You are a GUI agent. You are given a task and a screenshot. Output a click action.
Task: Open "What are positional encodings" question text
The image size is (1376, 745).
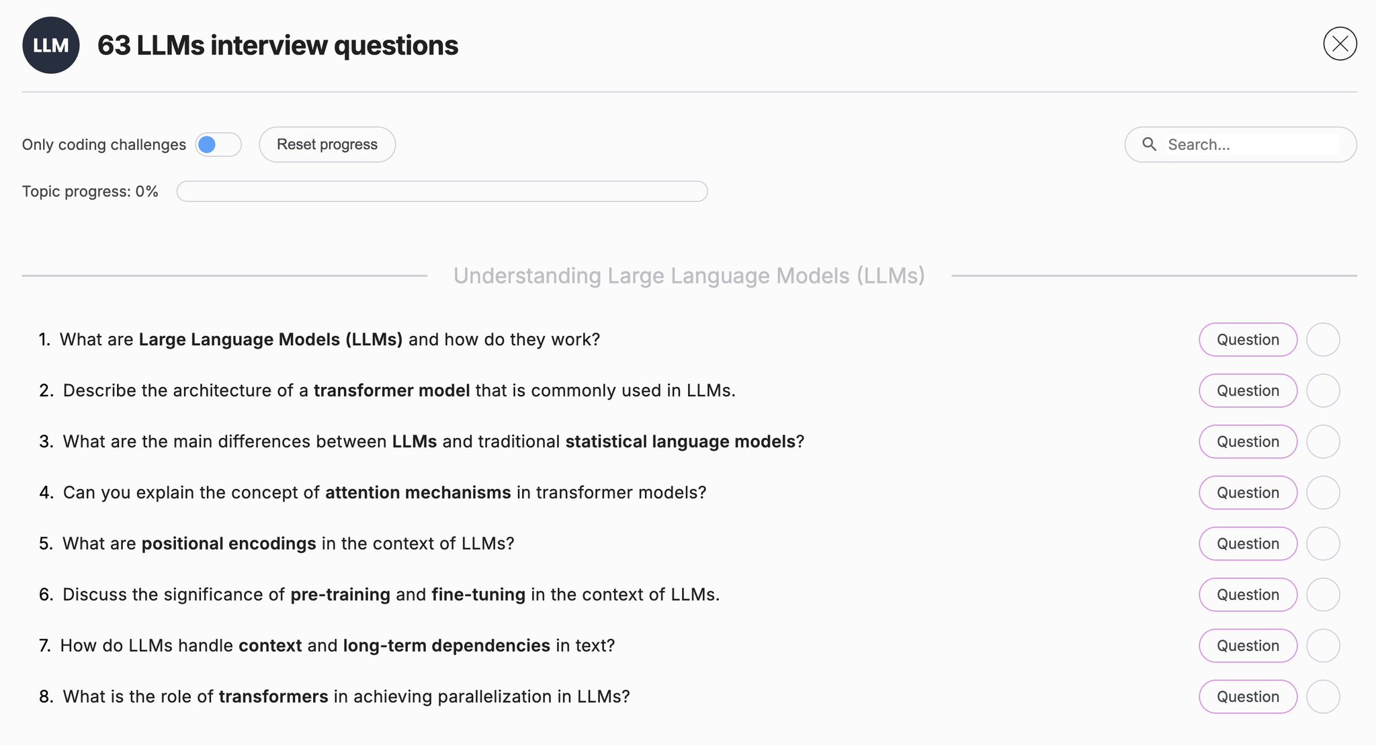pos(288,543)
